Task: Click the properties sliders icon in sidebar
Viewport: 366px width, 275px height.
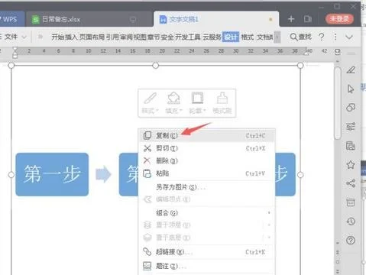Action: click(x=351, y=126)
